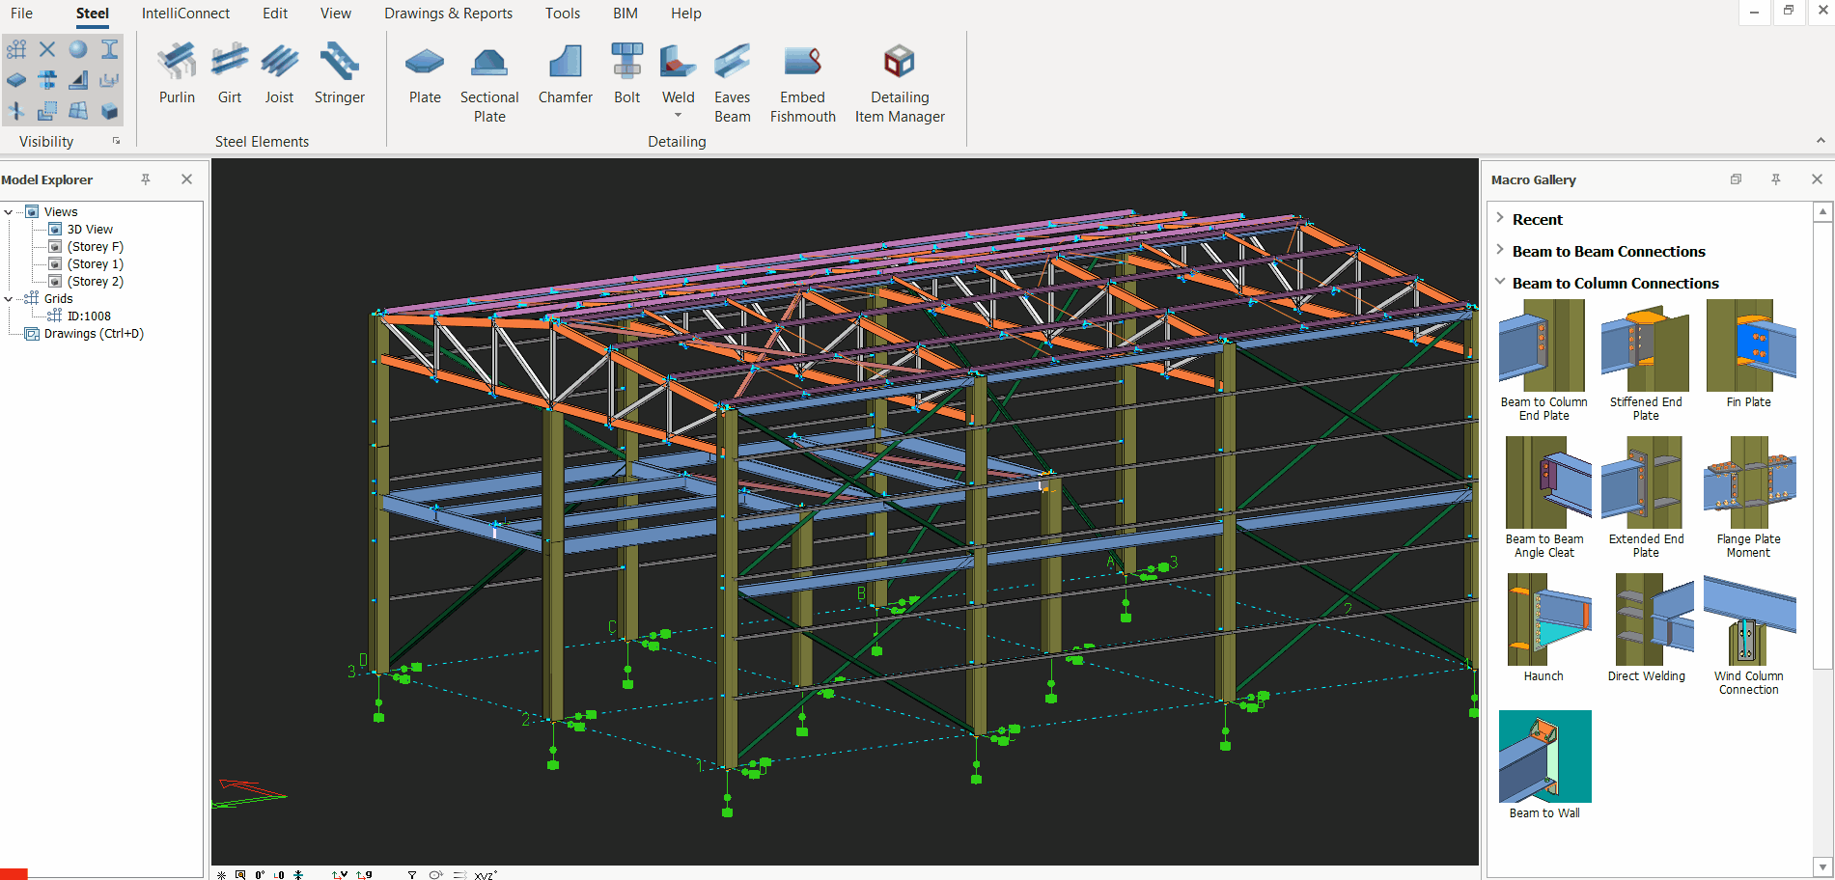The image size is (1835, 880).
Task: Open the IntelliConnect ribbon tab
Action: coord(185,14)
